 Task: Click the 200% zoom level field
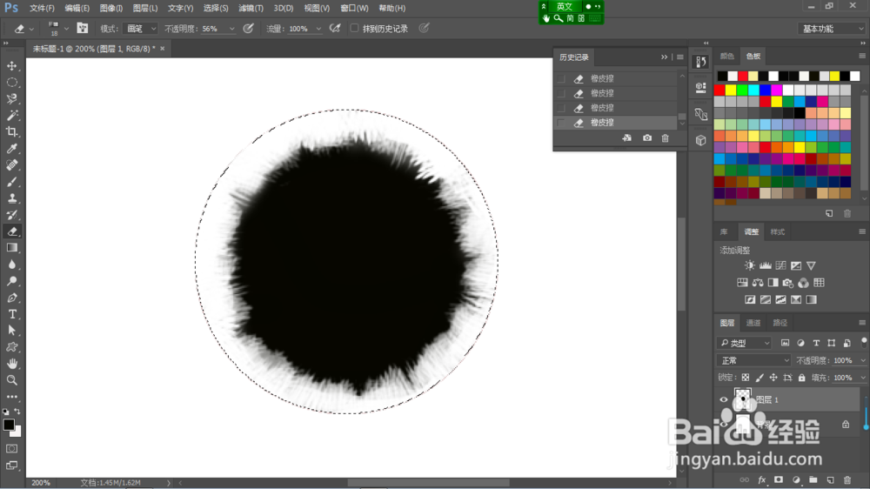(42, 482)
